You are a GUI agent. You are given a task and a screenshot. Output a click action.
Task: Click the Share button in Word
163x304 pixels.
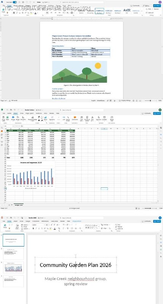(x=157, y=6)
